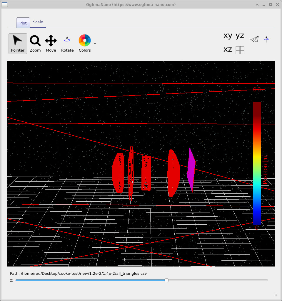Switch to the Scale tab
Screen dimensions: 282x301
38,22
